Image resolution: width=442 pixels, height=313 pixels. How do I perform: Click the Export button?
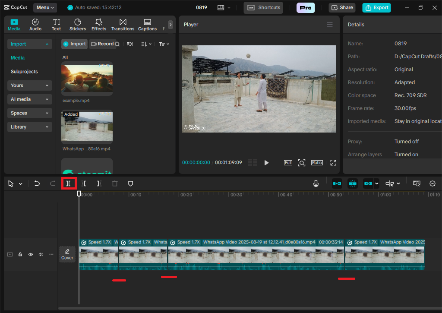(376, 7)
